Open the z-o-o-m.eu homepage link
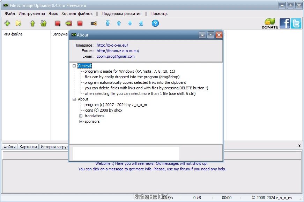304x202 pixels. 112,45
